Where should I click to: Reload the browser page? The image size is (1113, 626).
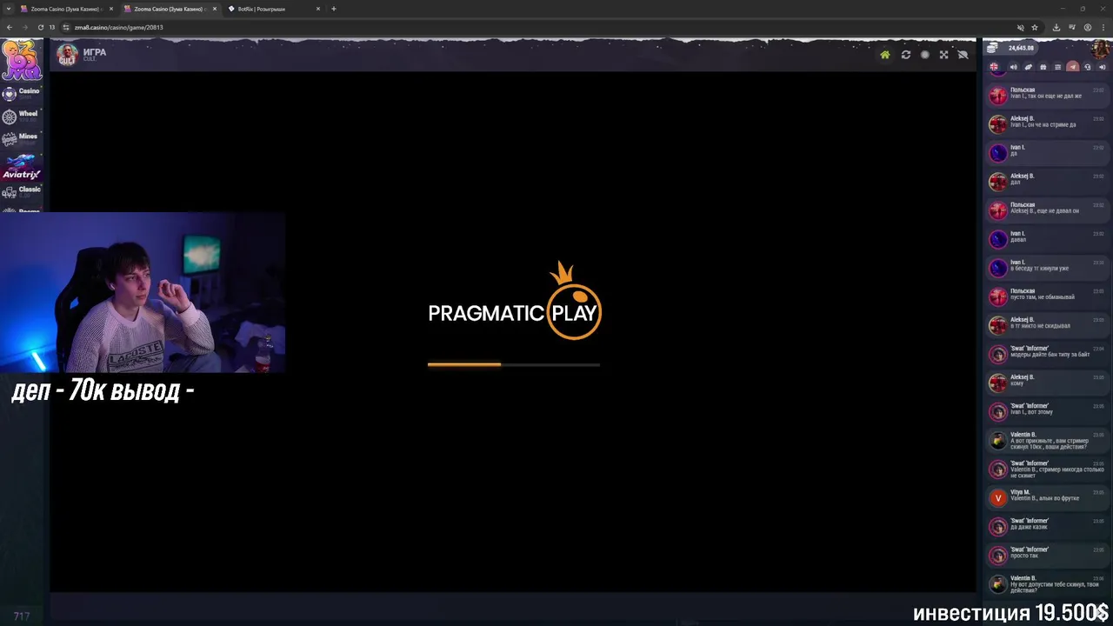pyautogui.click(x=40, y=27)
